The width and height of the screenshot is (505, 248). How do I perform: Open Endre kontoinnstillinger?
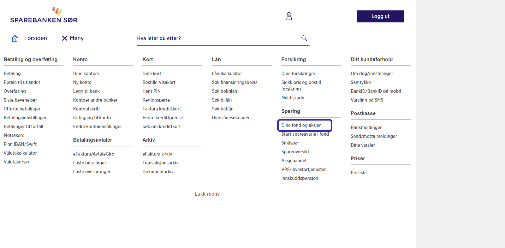(98, 127)
